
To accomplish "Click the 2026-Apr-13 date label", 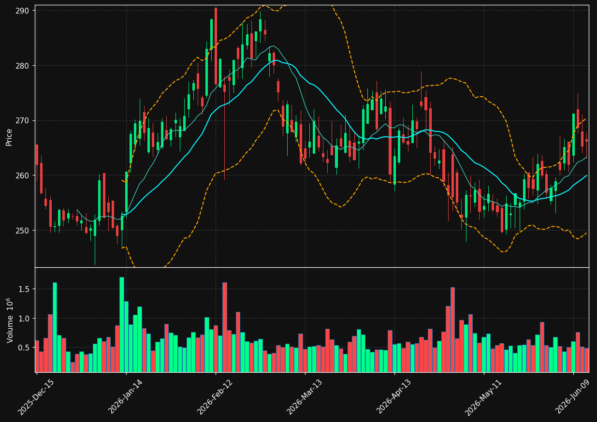I will click(x=394, y=397).
